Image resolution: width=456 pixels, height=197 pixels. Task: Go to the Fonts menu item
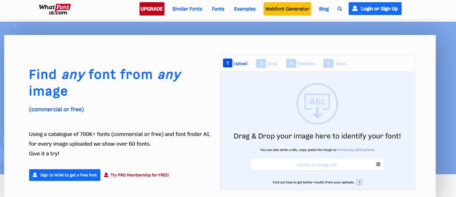tap(218, 9)
